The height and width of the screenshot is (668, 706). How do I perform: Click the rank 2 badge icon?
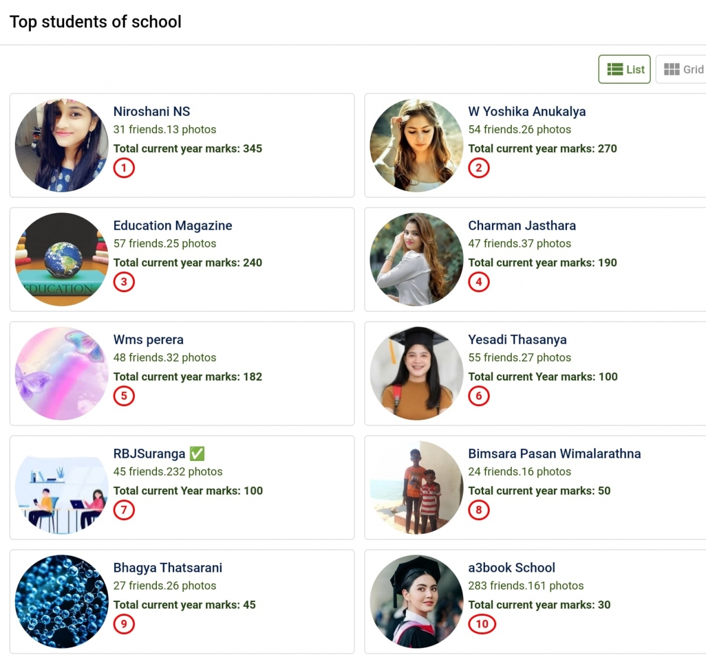[479, 168]
